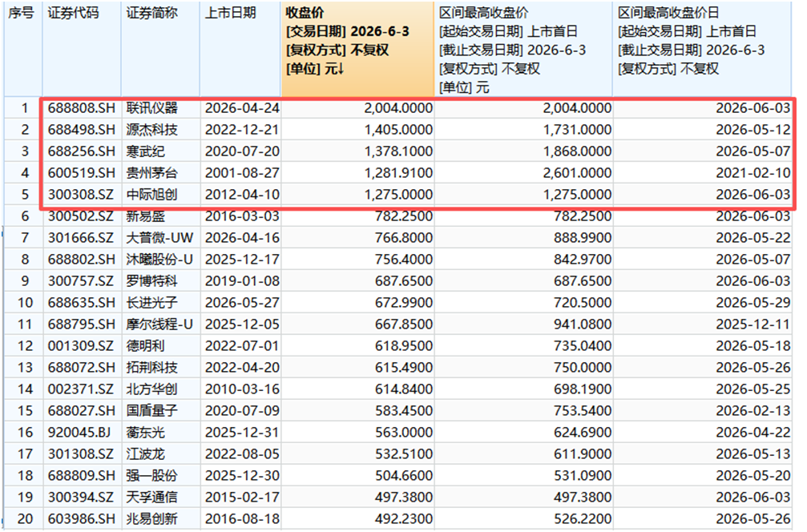Select the 长进光子 name cell

[x=160, y=303]
